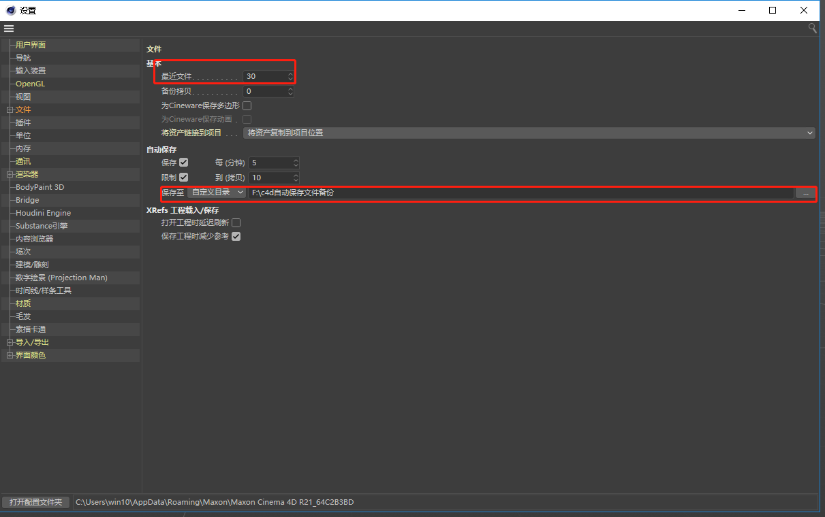The image size is (825, 517).
Task: Open 时间线/样条工具 settings
Action: click(x=44, y=290)
